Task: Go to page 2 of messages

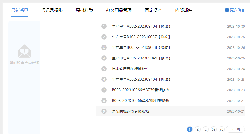Action: click(x=198, y=129)
